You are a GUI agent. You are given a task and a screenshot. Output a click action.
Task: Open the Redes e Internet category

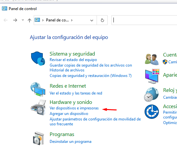pyautogui.click(x=68, y=86)
